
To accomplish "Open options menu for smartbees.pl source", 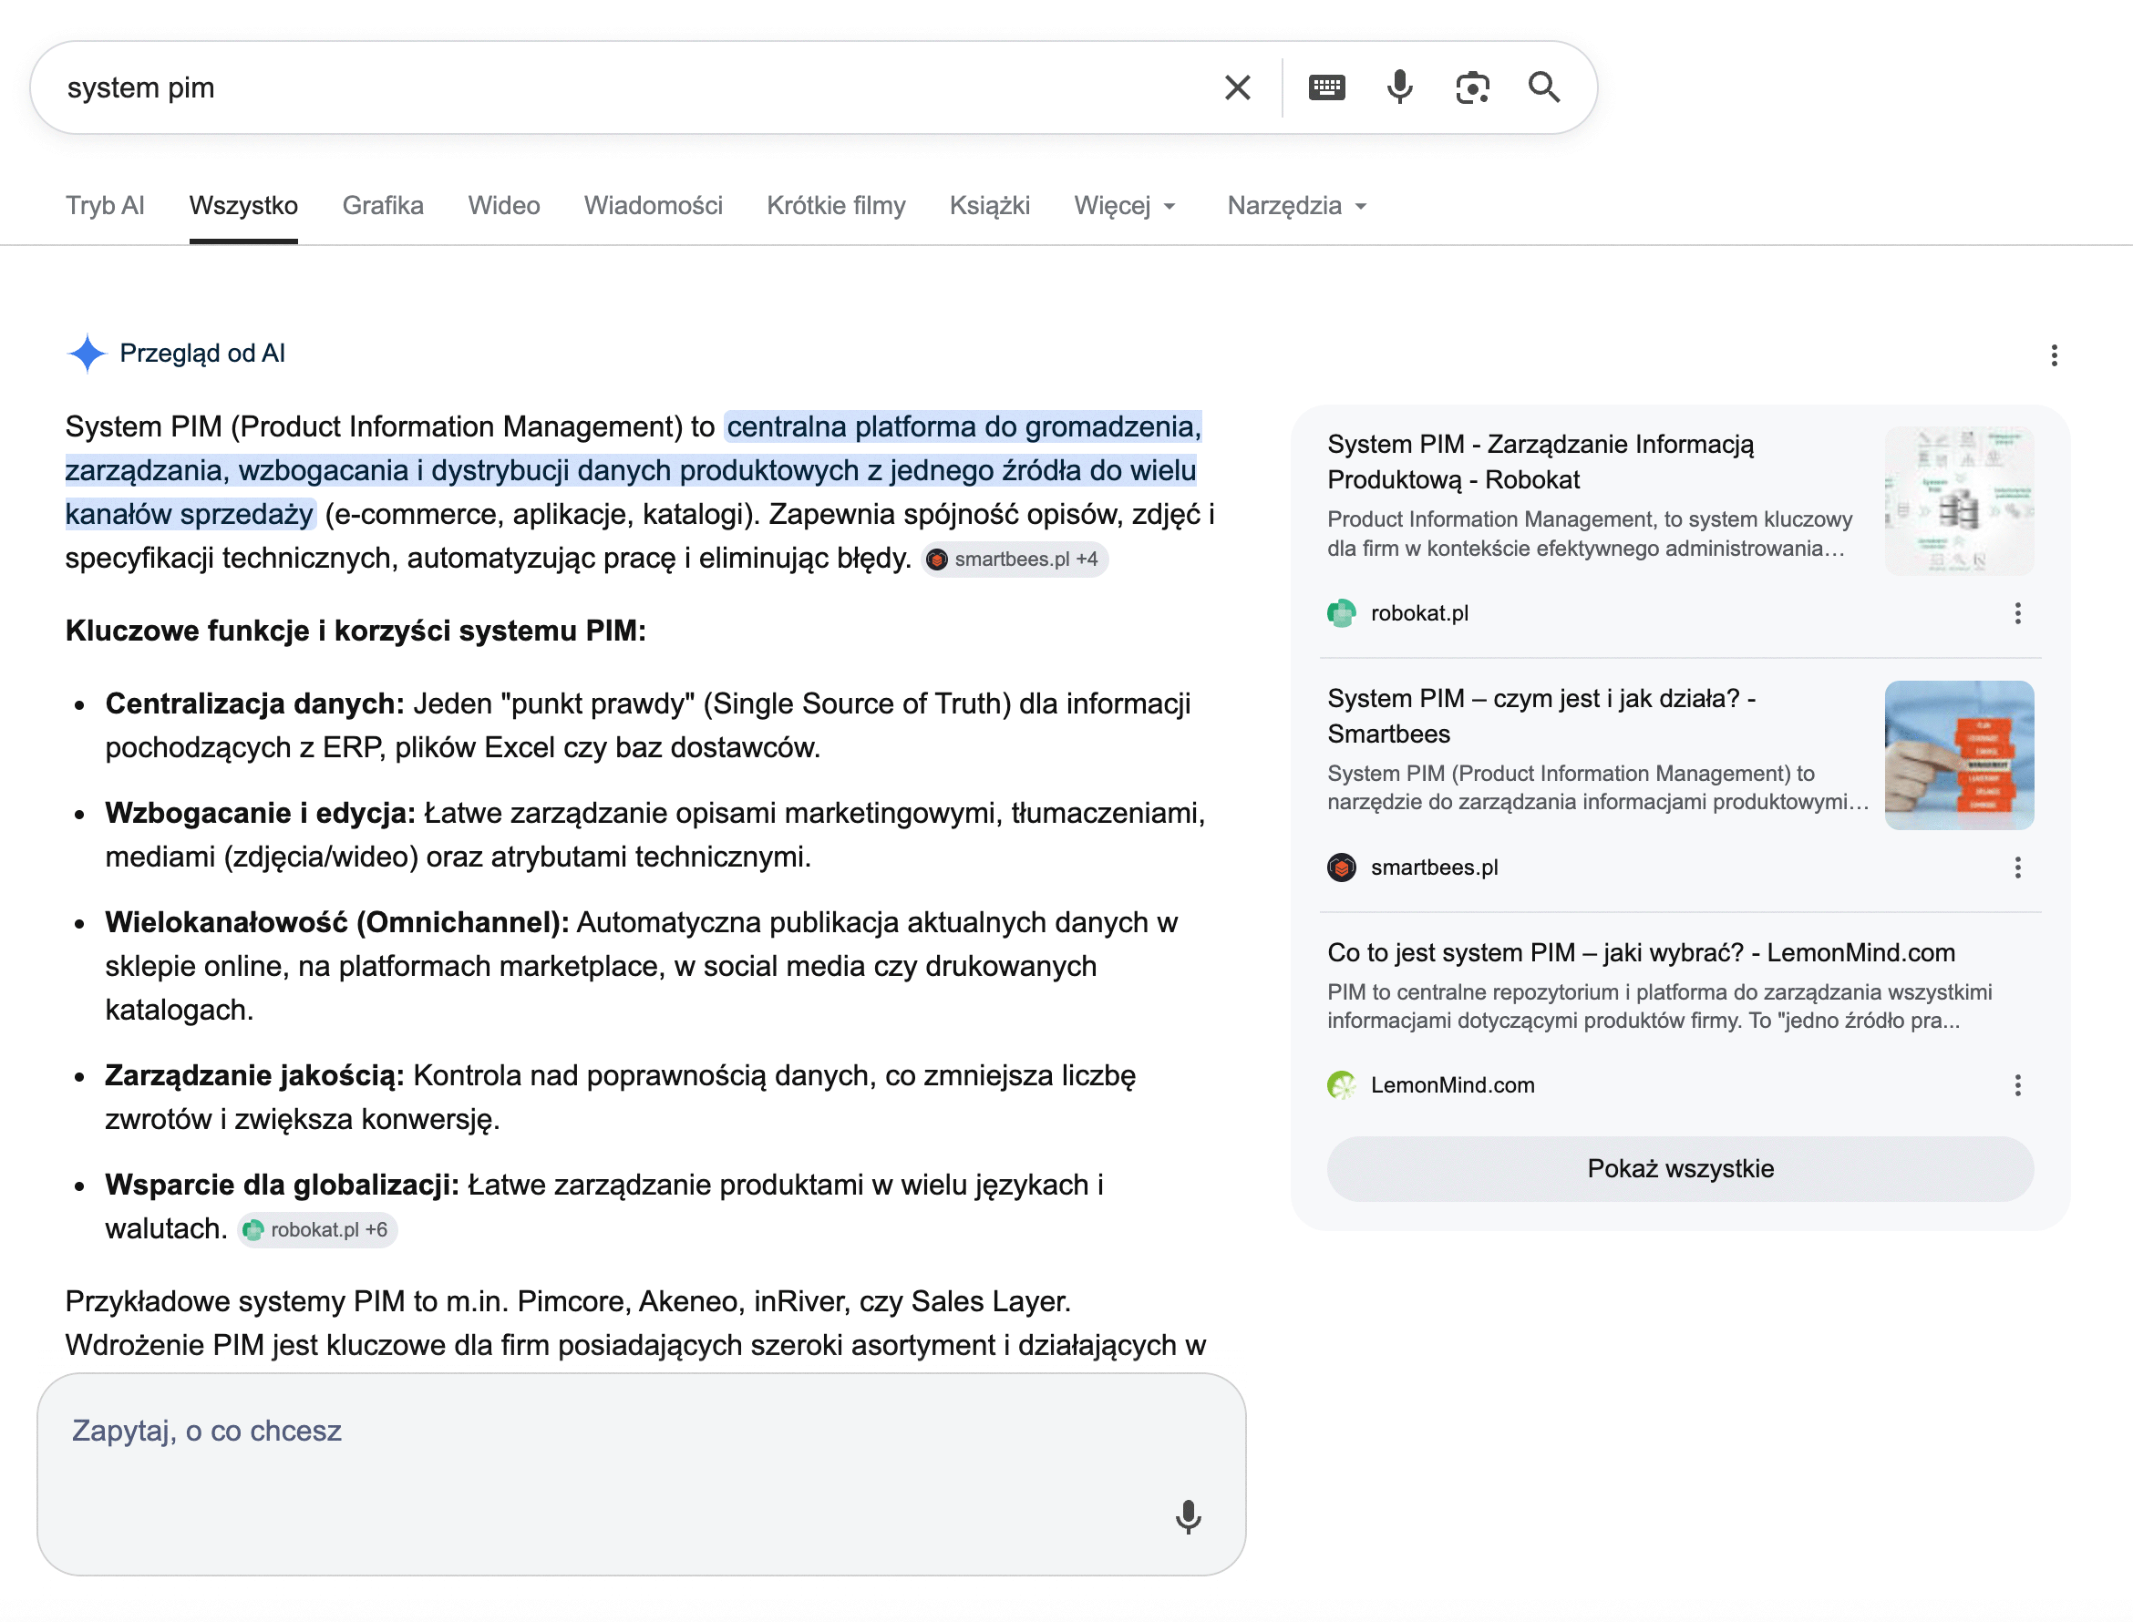I will 2017,867.
